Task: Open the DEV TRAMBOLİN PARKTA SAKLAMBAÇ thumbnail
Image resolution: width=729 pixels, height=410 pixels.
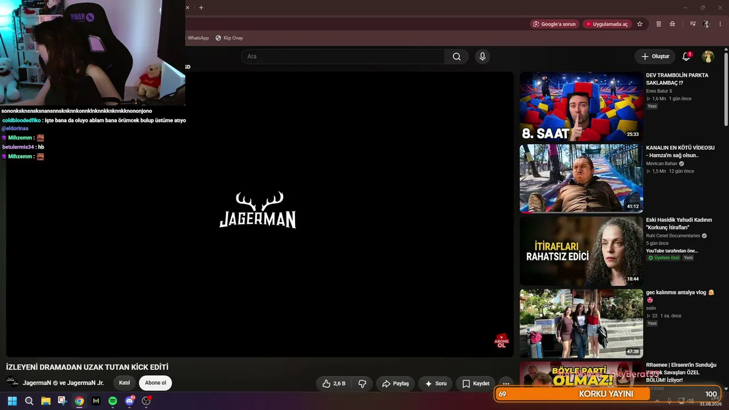Action: (581, 106)
